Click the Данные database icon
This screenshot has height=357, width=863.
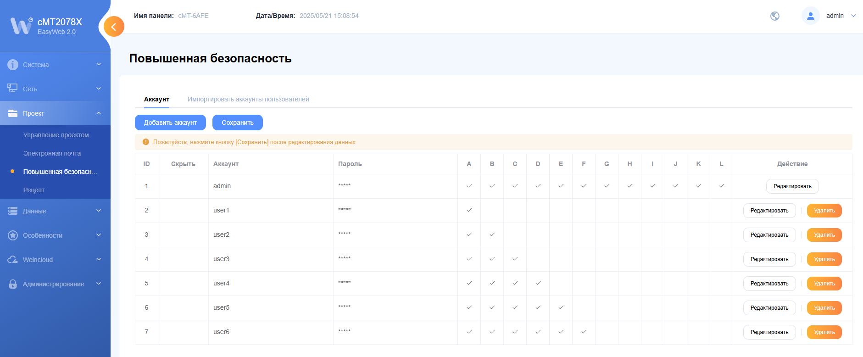click(13, 211)
